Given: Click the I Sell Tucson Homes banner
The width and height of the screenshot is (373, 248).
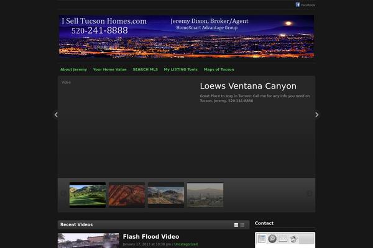Looking at the screenshot, I should coord(186,37).
